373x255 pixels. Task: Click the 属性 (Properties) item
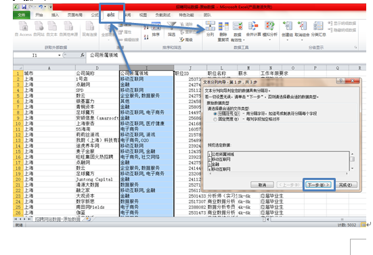(x=125, y=32)
